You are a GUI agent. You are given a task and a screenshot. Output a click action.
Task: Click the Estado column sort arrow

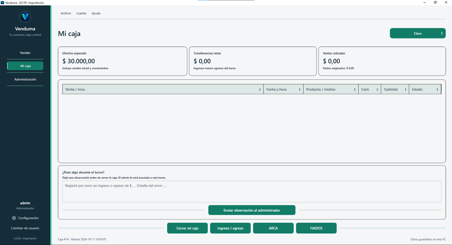[437, 90]
